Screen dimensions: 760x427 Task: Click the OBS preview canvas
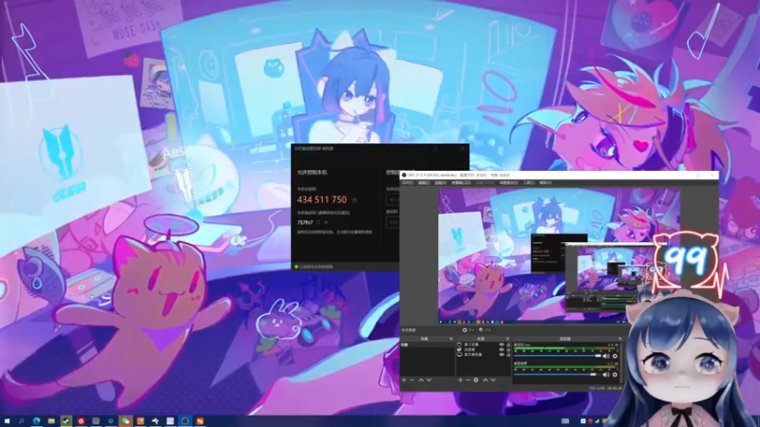559,255
